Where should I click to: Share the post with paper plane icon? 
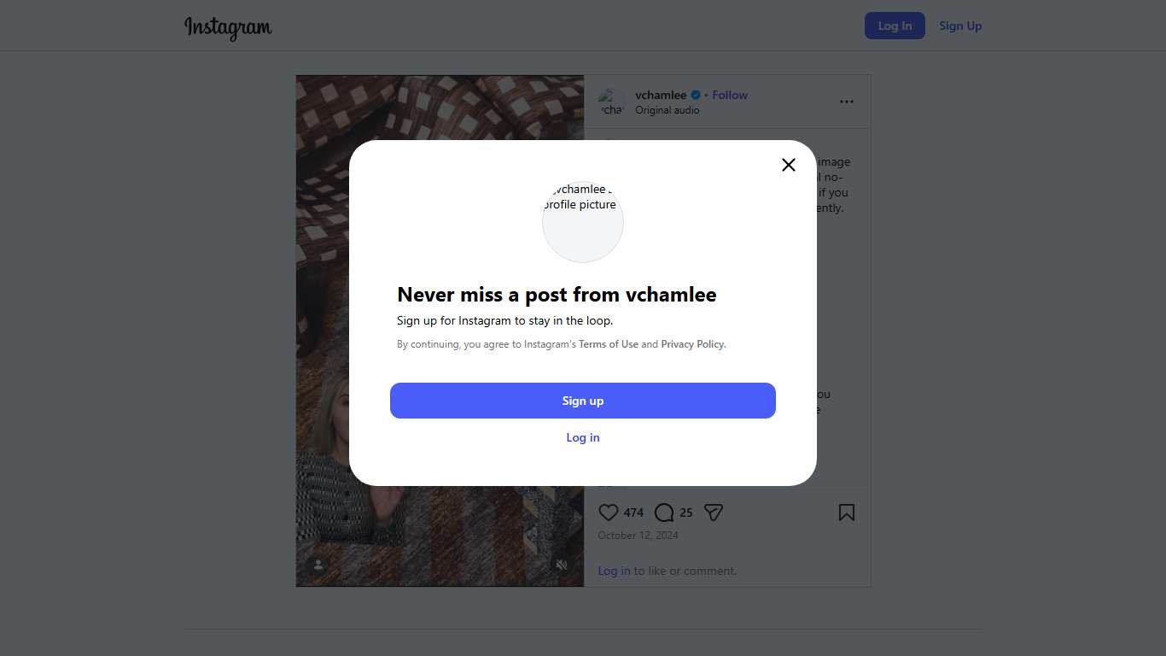[714, 512]
